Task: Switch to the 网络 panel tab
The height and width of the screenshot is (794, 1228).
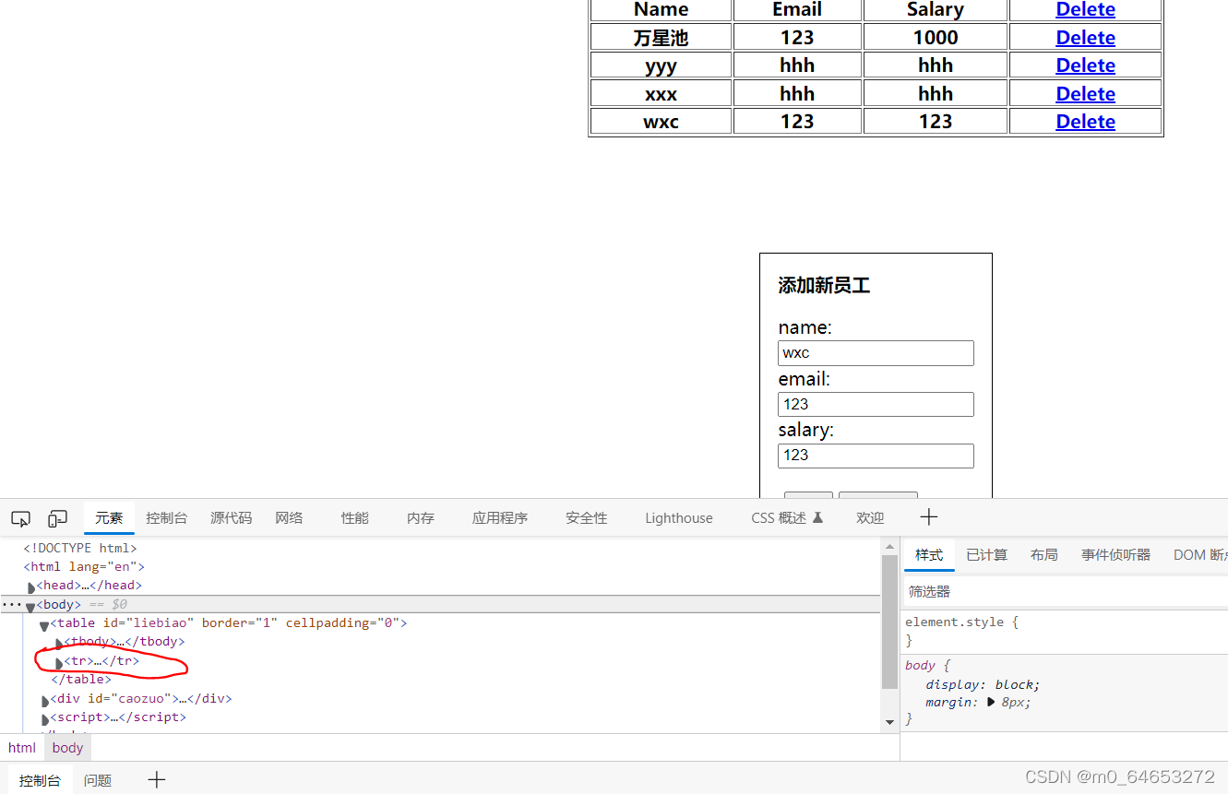Action: 287,517
